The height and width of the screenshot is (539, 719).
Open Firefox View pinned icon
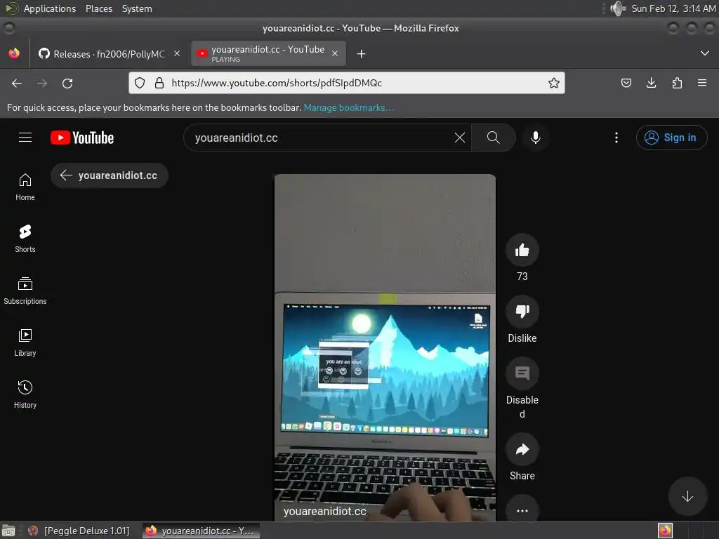pos(14,53)
